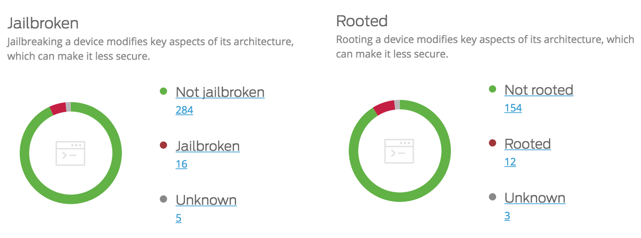Screen dimensions: 641x238
Task: Click red segment of Jailbroken donut chart
Action: click(x=59, y=108)
